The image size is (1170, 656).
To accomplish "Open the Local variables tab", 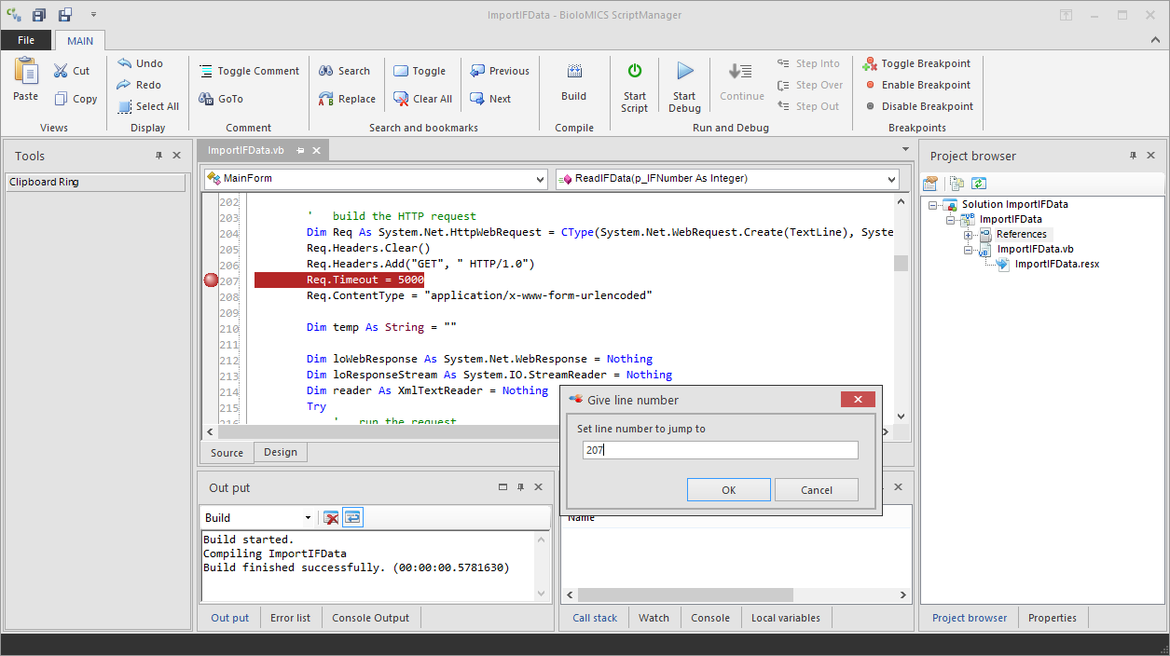I will [786, 618].
